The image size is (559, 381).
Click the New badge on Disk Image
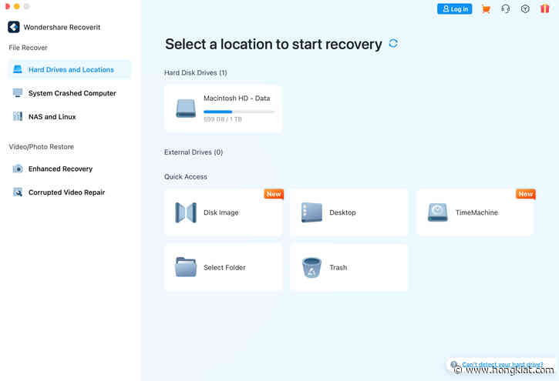(x=274, y=194)
